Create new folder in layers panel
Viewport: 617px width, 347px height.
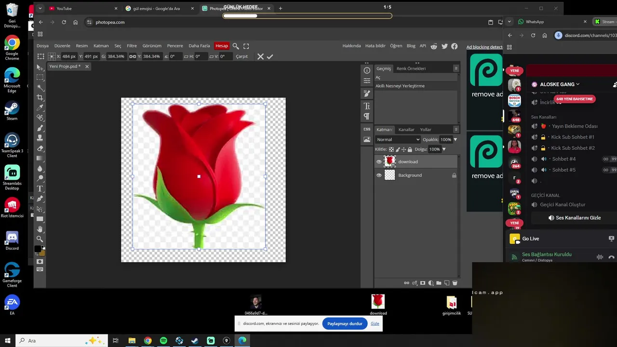pyautogui.click(x=439, y=283)
